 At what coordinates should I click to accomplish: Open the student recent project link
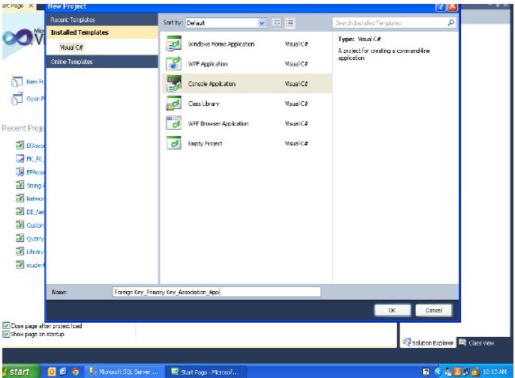coord(35,265)
